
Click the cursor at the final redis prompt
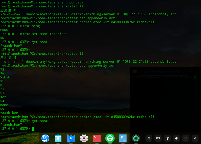33,129
